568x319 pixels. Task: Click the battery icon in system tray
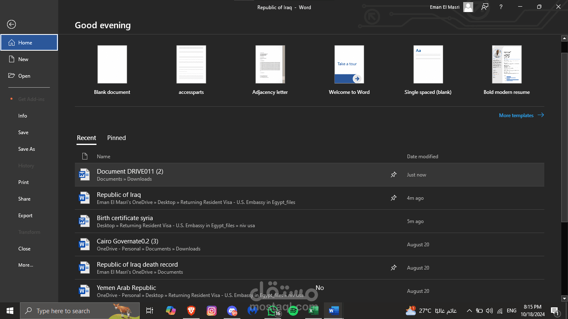(479, 311)
